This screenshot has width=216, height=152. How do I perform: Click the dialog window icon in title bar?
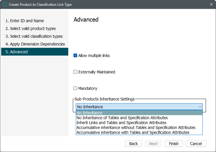tap(5, 5)
